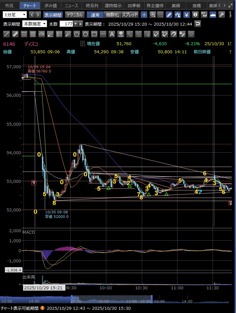
Task: Choose the circle drawing tool
Action: 85,34
